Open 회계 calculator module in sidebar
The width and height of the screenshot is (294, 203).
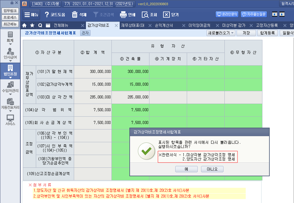[x=10, y=36]
